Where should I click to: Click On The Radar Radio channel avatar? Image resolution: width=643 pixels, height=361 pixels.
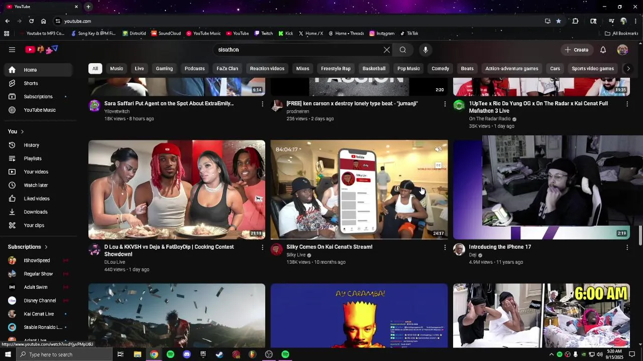coord(459,105)
